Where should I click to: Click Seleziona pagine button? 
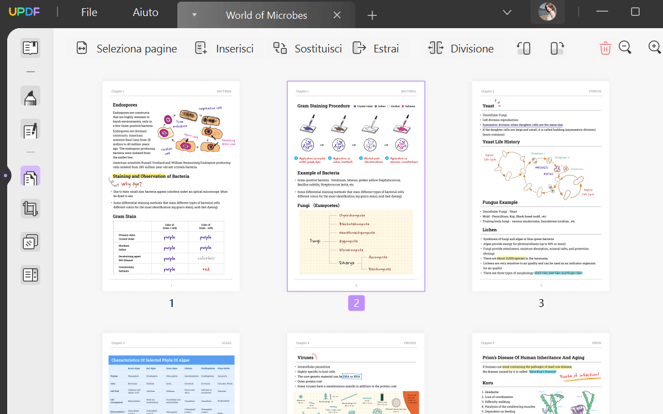point(127,49)
